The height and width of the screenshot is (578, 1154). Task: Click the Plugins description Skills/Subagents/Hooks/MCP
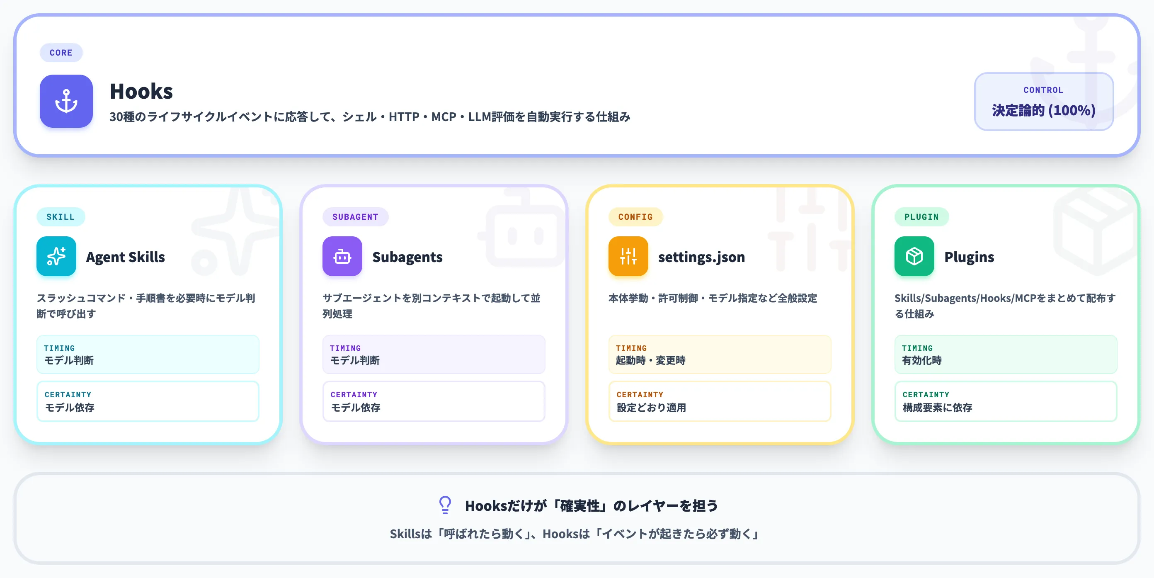(x=1005, y=306)
